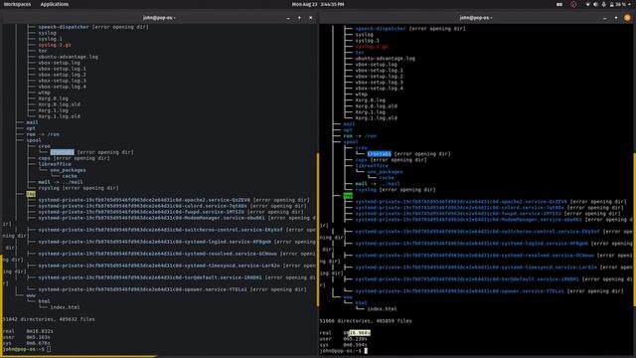Click Xorg.1.log.old in the black terminal
Image resolution: width=636 pixels, height=358 pixels.
(x=377, y=118)
